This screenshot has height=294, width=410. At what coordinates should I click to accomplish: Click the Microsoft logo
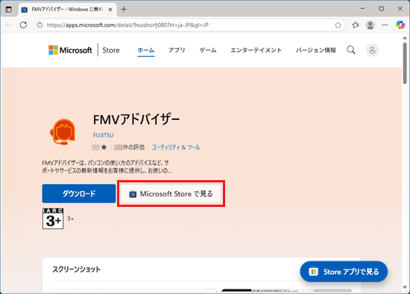(x=70, y=50)
